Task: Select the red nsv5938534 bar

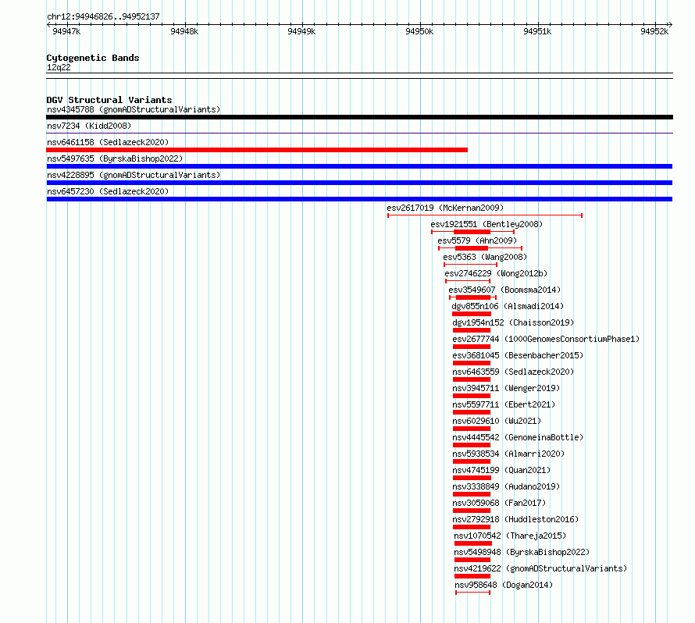Action: (472, 461)
